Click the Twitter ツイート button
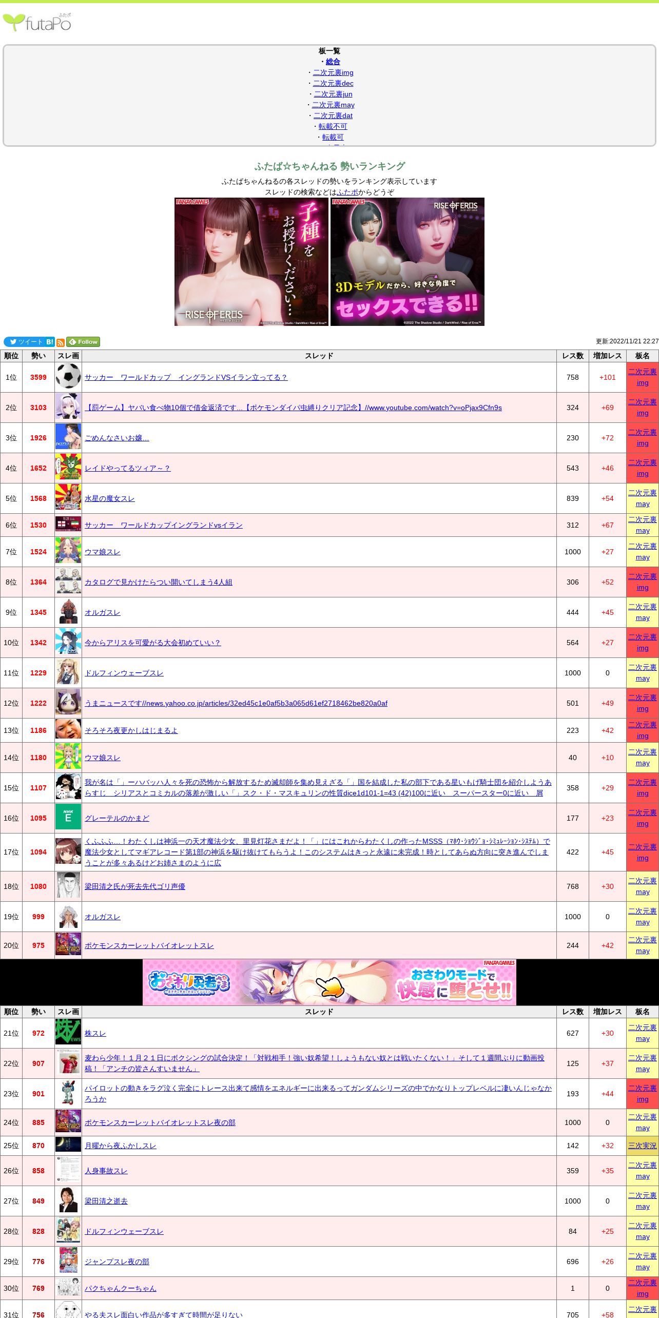This screenshot has height=1318, width=659. pyautogui.click(x=24, y=342)
